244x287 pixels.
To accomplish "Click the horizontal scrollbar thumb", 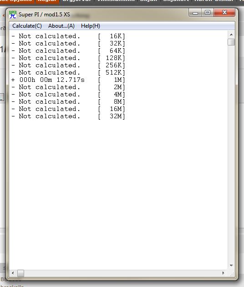I will pos(20,273).
